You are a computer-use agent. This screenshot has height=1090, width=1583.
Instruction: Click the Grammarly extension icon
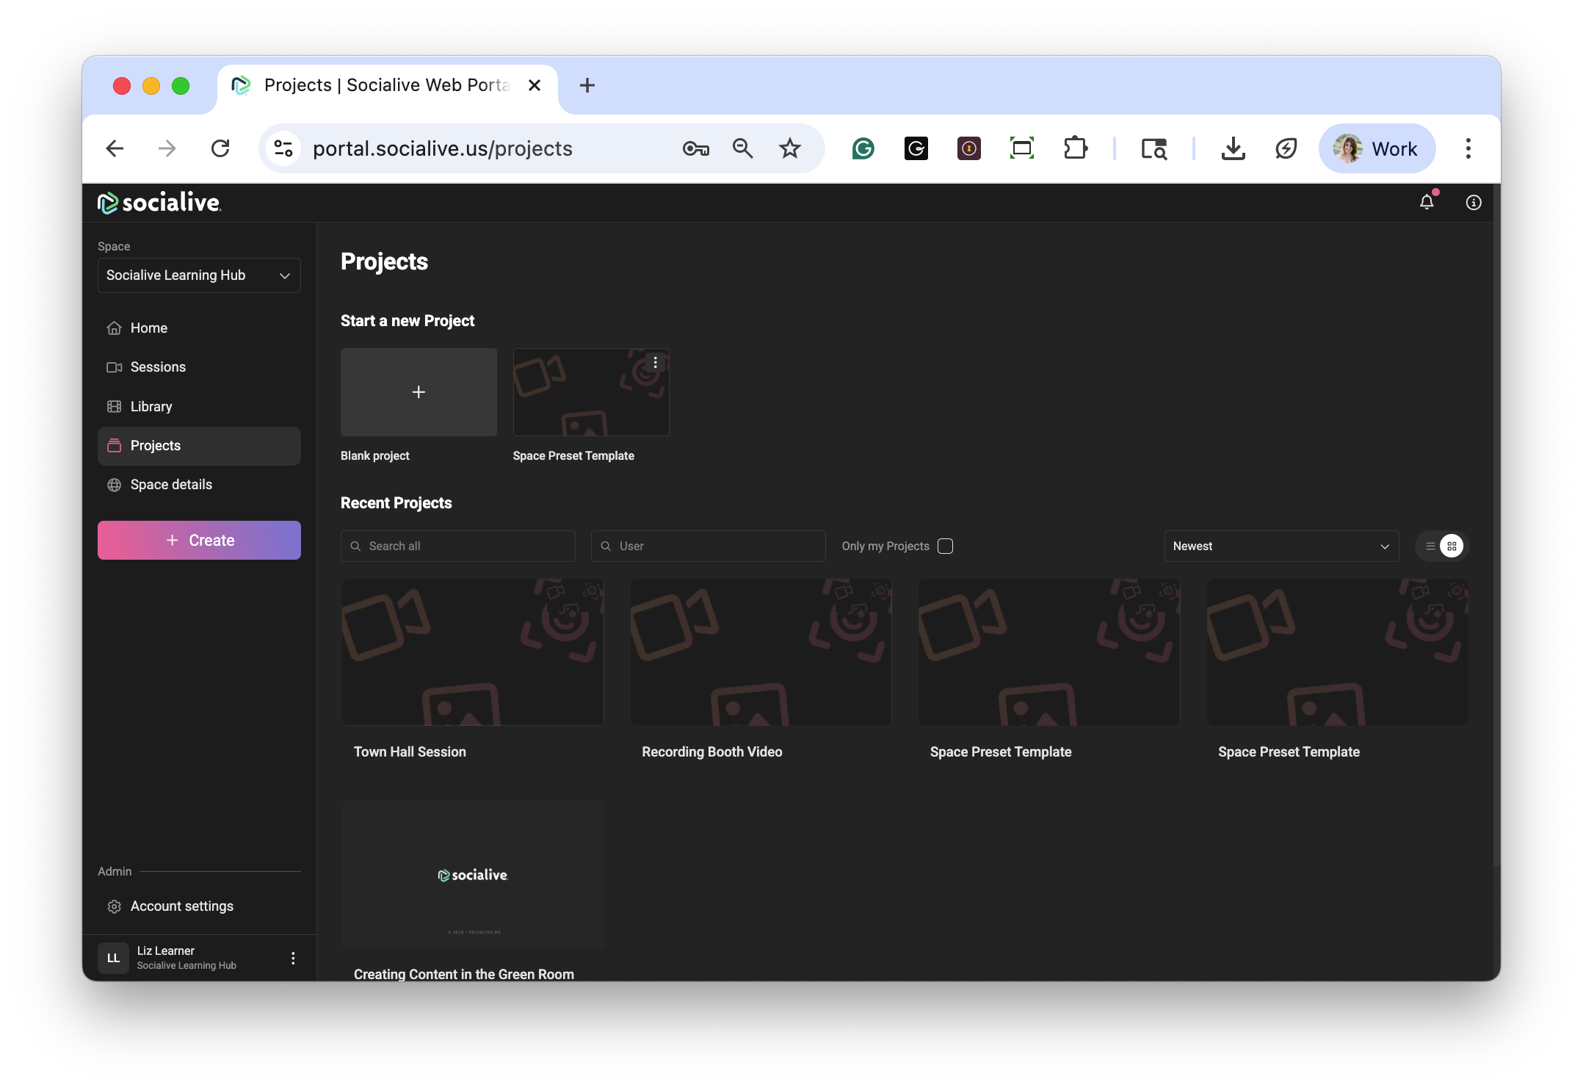pos(863,148)
